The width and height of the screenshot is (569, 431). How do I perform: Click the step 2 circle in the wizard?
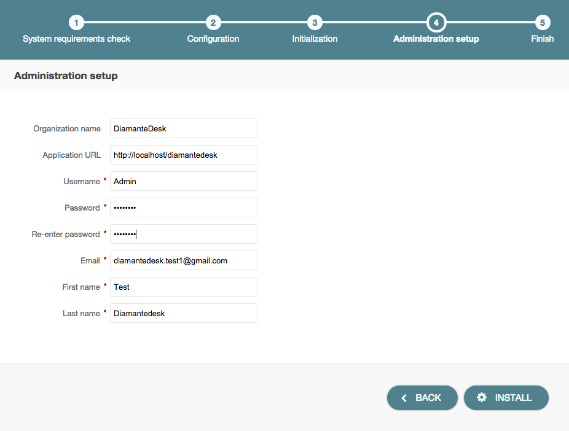[x=213, y=23]
